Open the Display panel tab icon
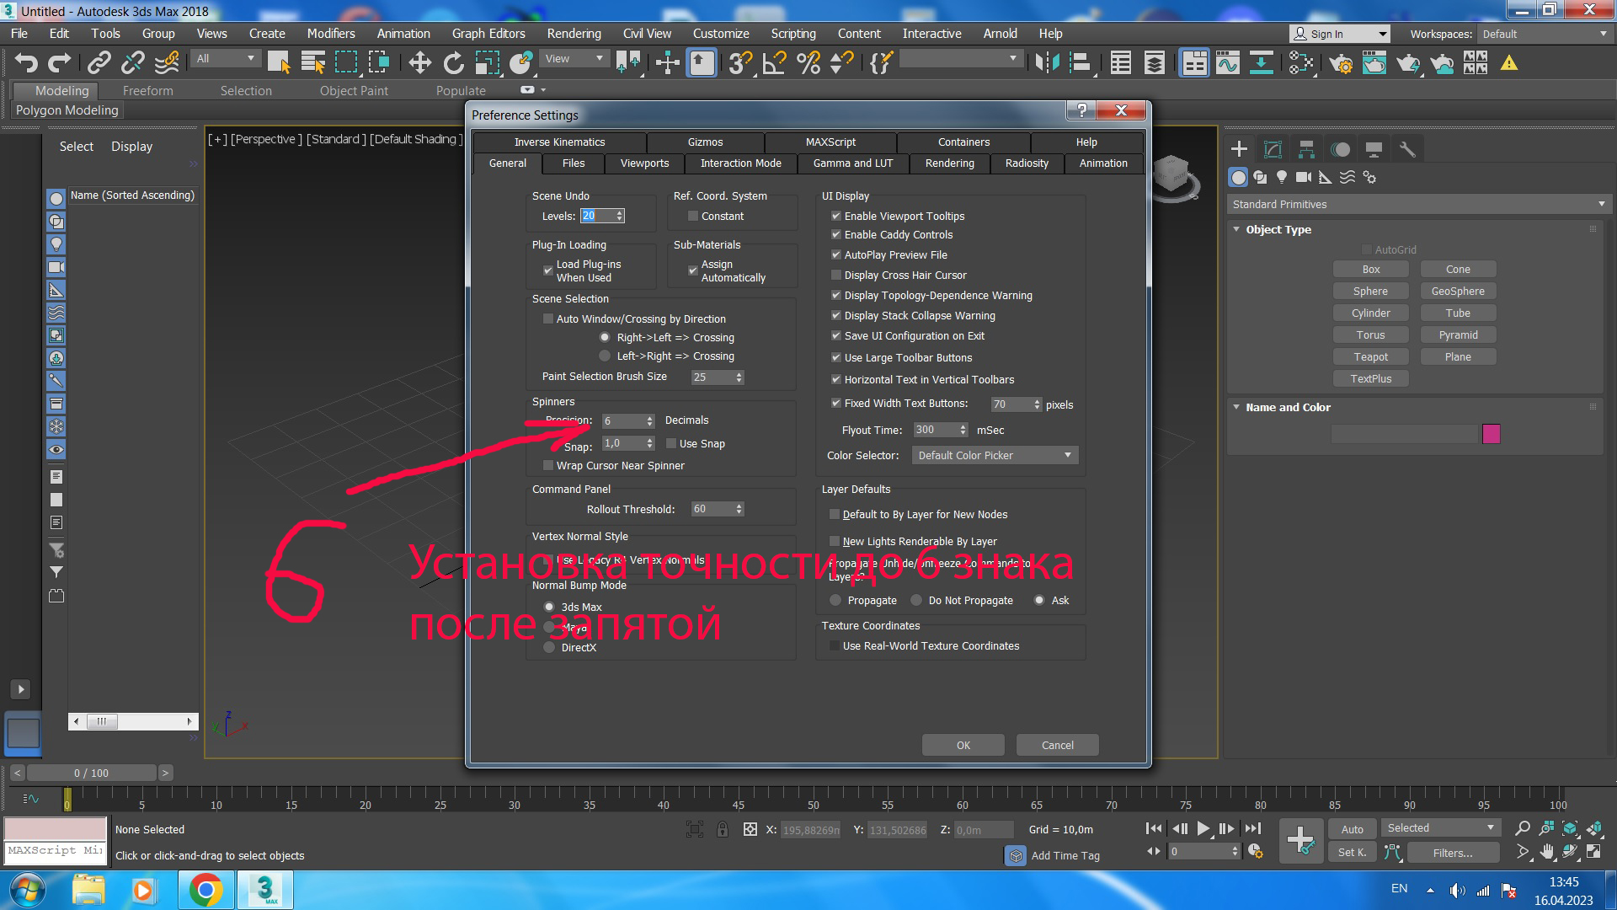This screenshot has height=910, width=1617. click(1374, 149)
